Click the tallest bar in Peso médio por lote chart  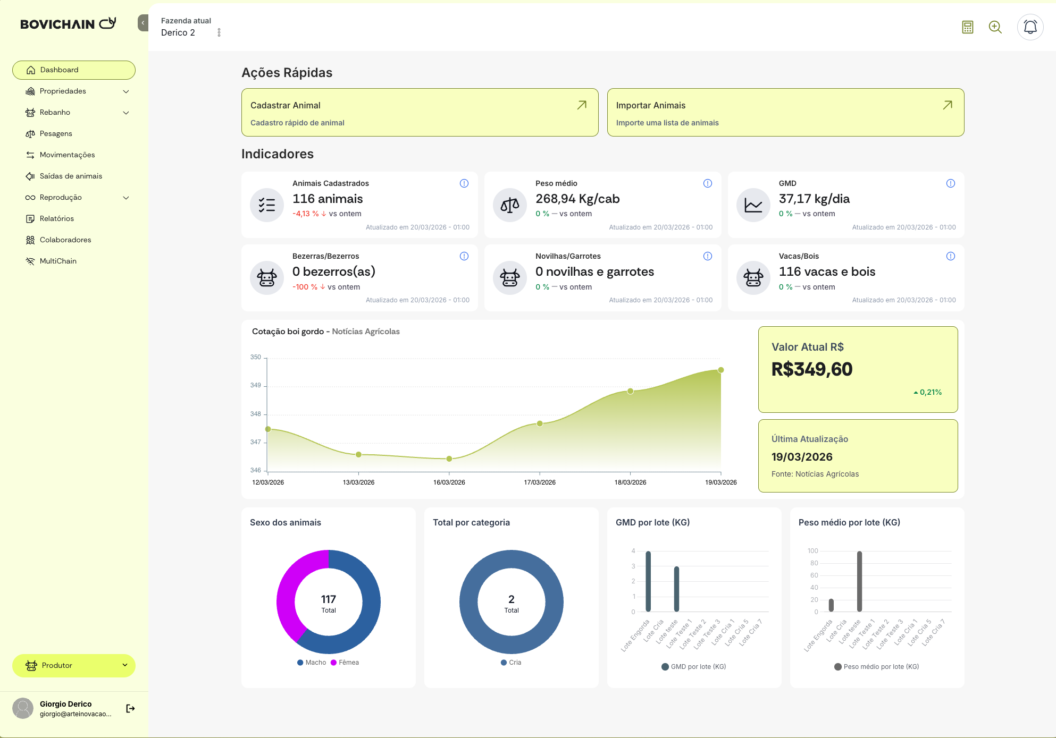click(859, 581)
